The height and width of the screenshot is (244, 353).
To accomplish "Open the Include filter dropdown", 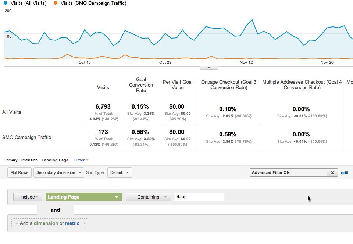I will [x=28, y=197].
